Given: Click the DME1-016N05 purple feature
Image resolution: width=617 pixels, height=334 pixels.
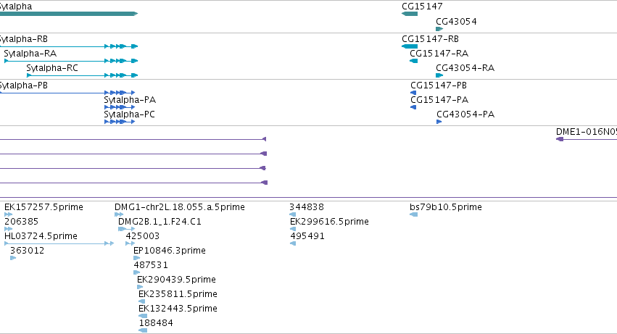Looking at the screenshot, I should tap(587, 139).
